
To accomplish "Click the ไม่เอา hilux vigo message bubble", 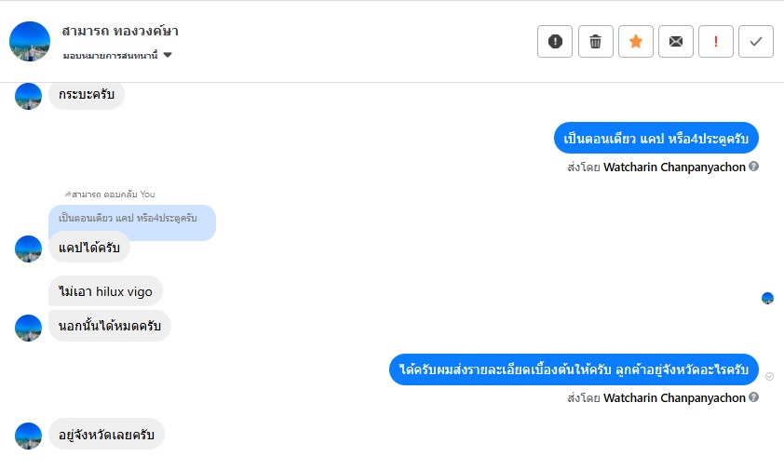I will (105, 291).
